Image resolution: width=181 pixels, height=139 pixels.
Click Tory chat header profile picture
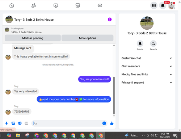(x=9, y=20)
